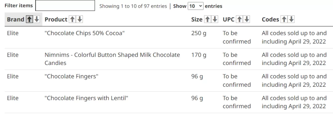Sort Codes column ascending with up arrow
This screenshot has width=333, height=114.
(284, 19)
